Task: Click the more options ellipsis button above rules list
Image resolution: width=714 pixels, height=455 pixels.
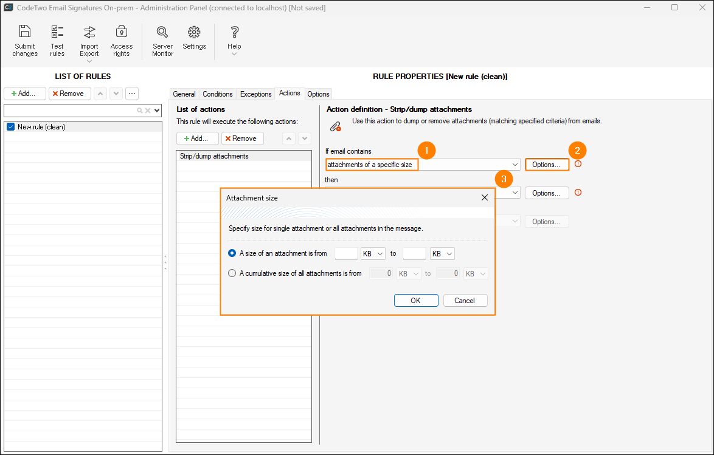Action: click(132, 94)
